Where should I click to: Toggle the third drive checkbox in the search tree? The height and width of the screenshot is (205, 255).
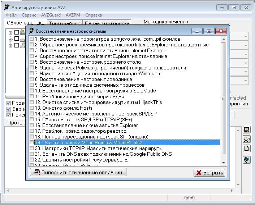click(x=17, y=45)
